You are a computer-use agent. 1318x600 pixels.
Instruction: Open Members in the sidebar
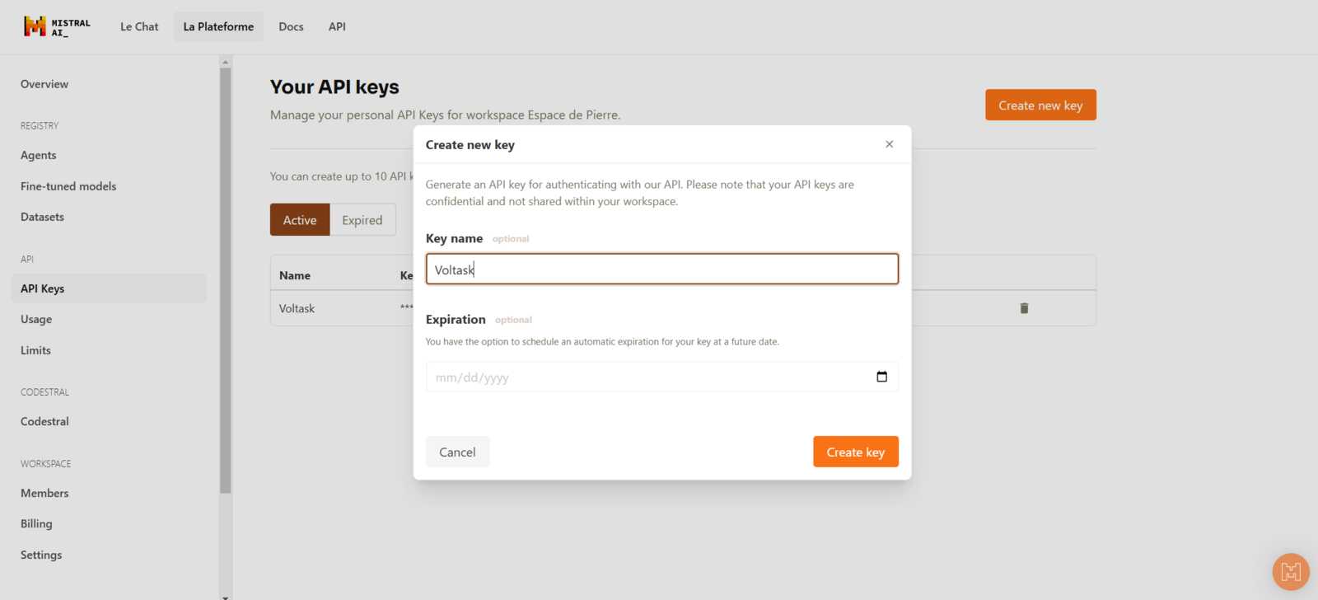click(x=44, y=493)
